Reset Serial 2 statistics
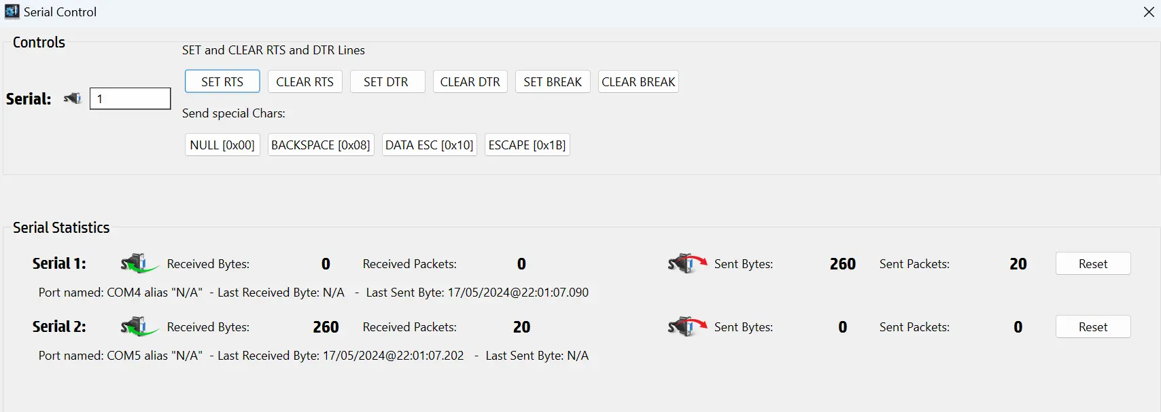The image size is (1161, 412). (x=1093, y=326)
